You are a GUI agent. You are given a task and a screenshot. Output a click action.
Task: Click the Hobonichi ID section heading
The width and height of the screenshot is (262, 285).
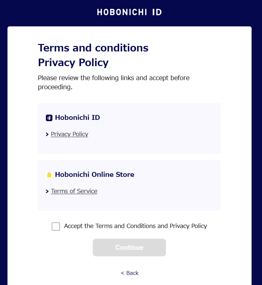(77, 118)
